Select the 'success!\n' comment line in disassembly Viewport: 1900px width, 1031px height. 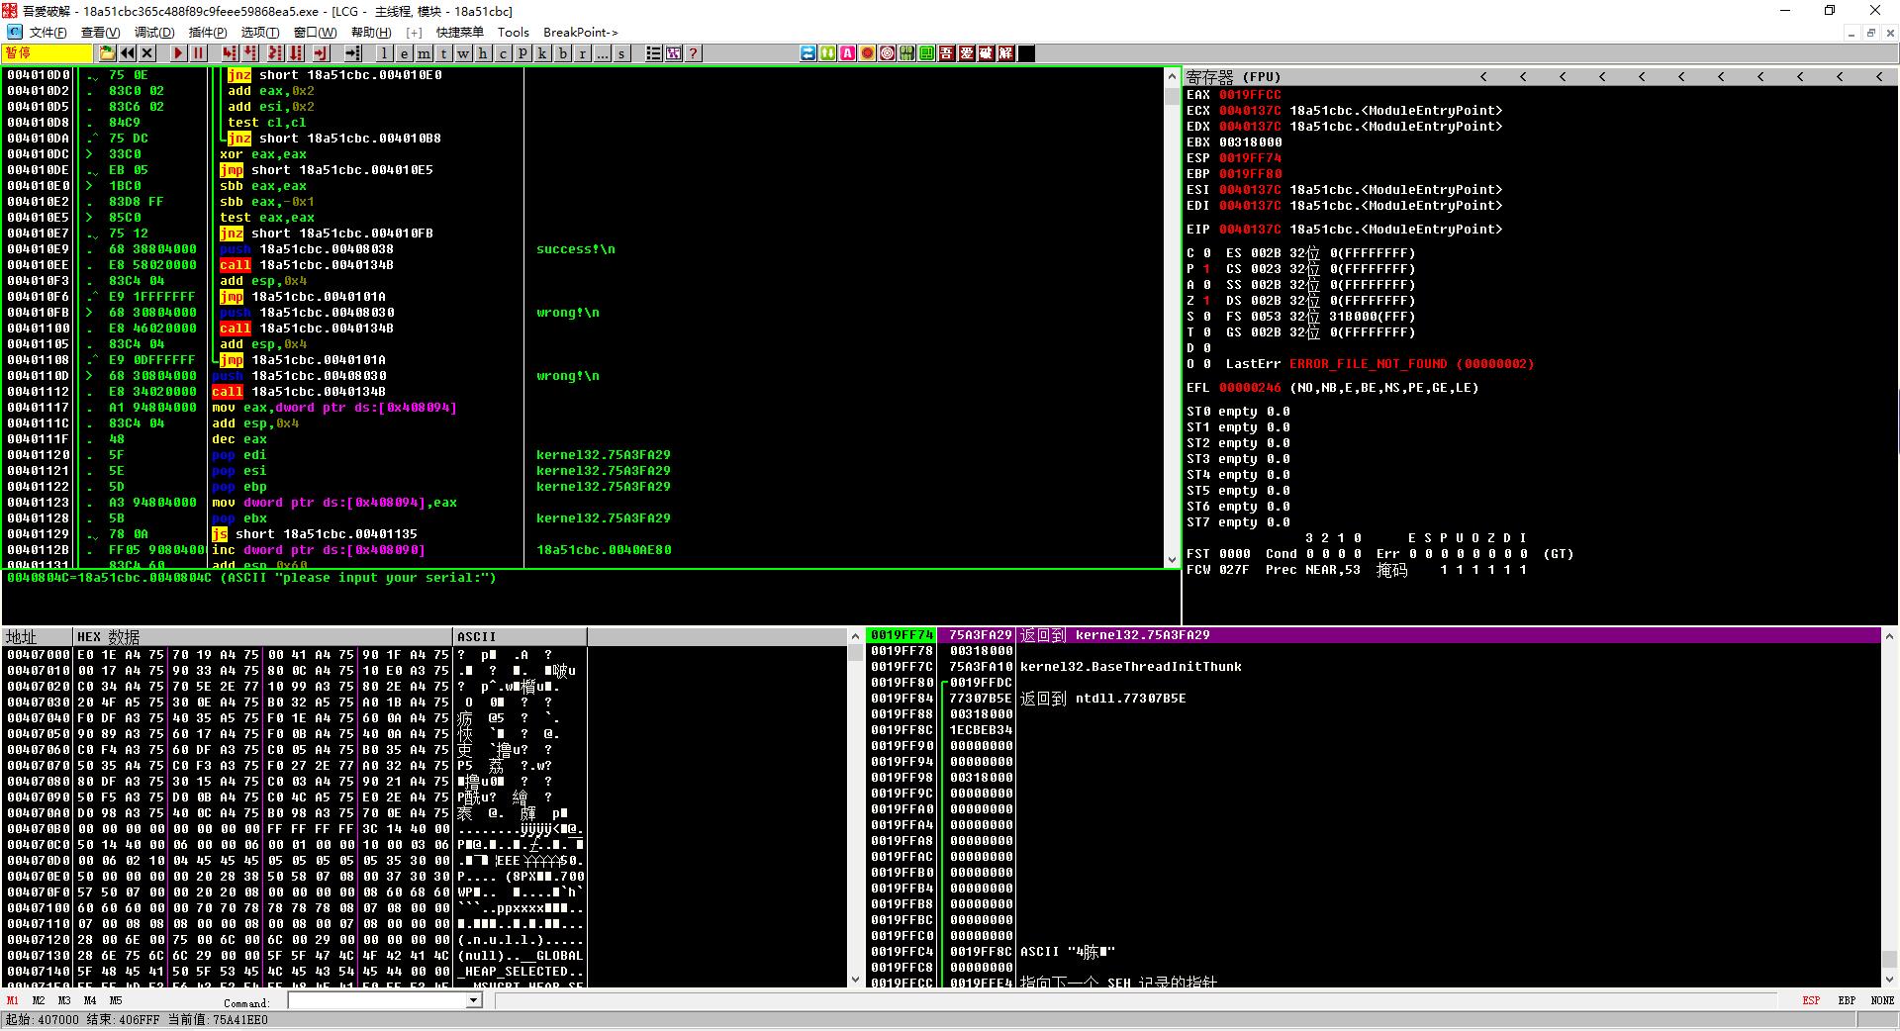(x=576, y=249)
